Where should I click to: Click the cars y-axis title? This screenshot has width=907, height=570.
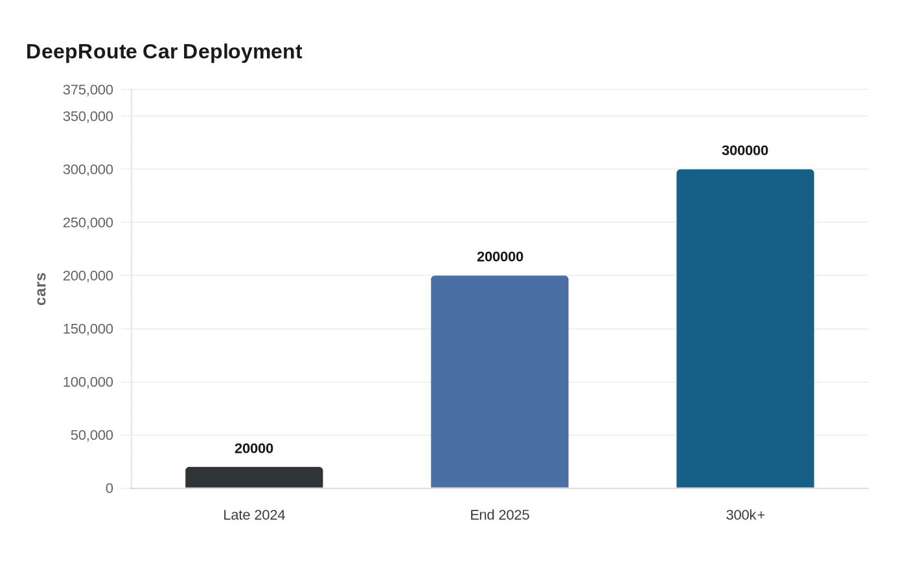click(41, 289)
